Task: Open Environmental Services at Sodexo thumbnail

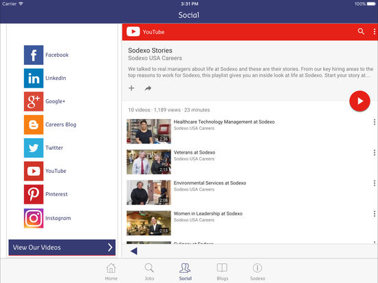Action: click(149, 193)
